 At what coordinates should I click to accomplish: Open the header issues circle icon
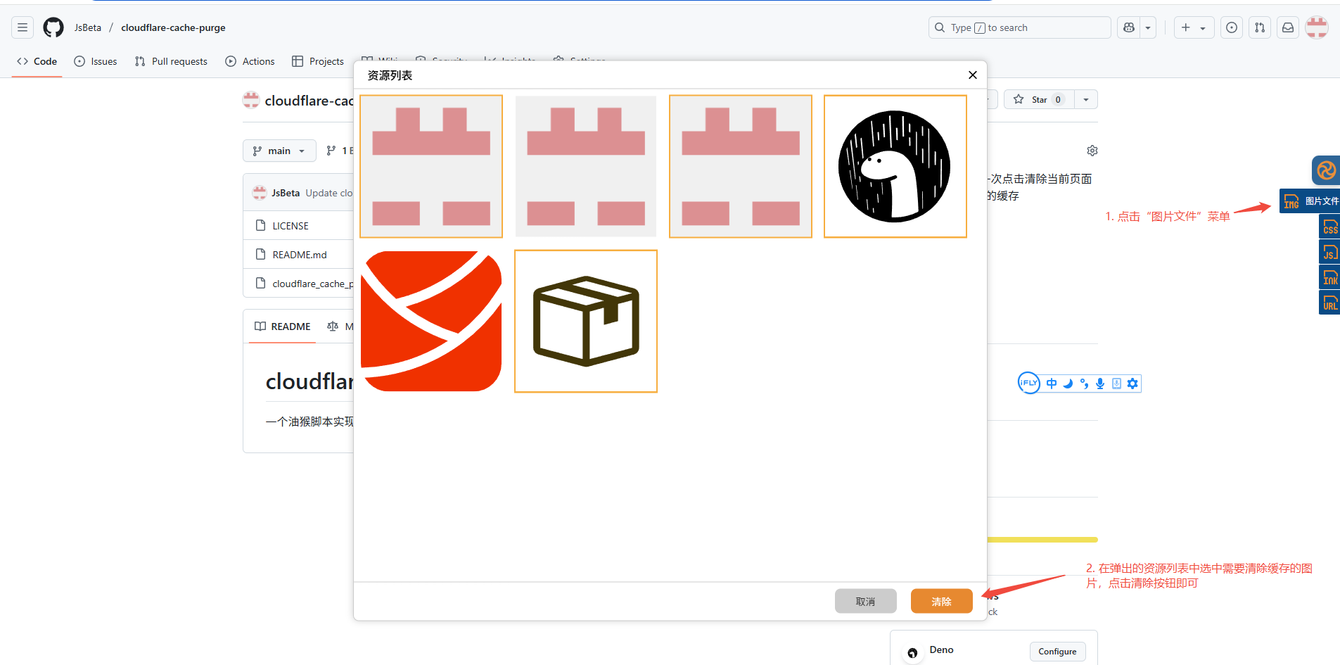[x=1232, y=27]
